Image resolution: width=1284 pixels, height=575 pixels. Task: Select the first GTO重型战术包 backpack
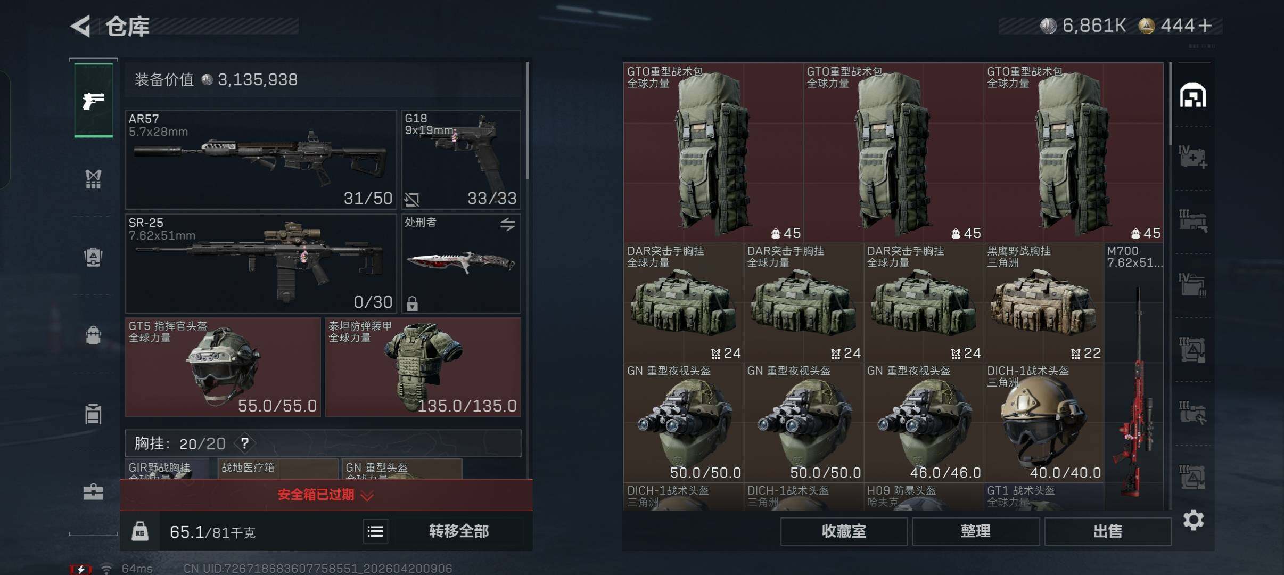coord(713,152)
